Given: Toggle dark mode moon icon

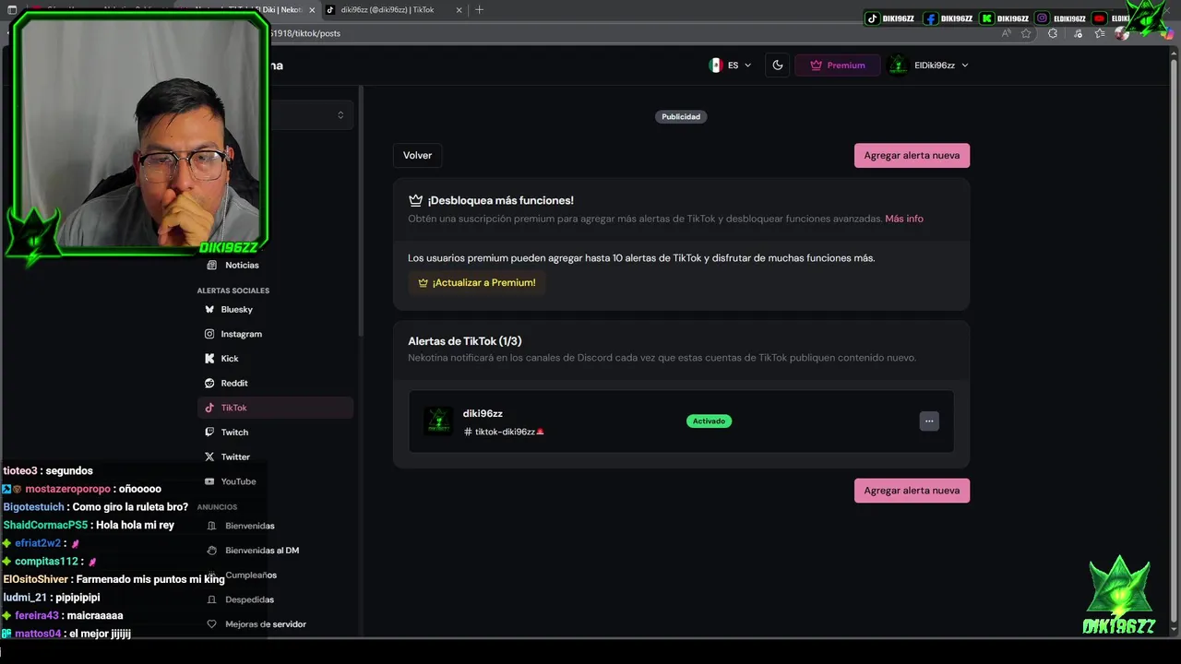Looking at the screenshot, I should pyautogui.click(x=778, y=65).
